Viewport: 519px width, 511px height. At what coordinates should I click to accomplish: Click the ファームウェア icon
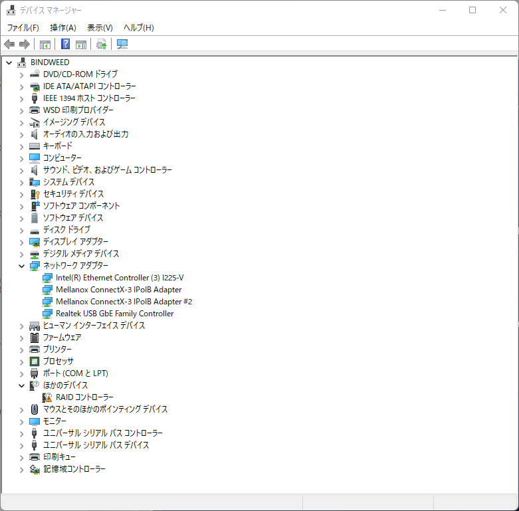[x=35, y=338]
